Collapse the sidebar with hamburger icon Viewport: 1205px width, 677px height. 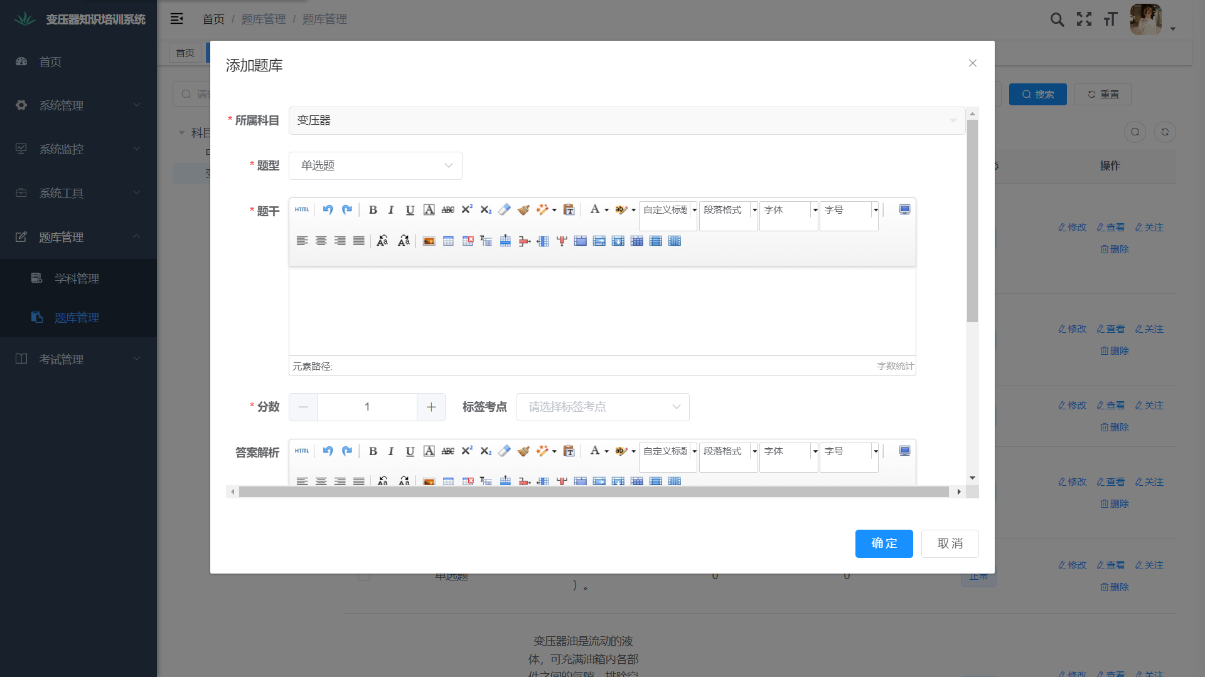[x=177, y=19]
